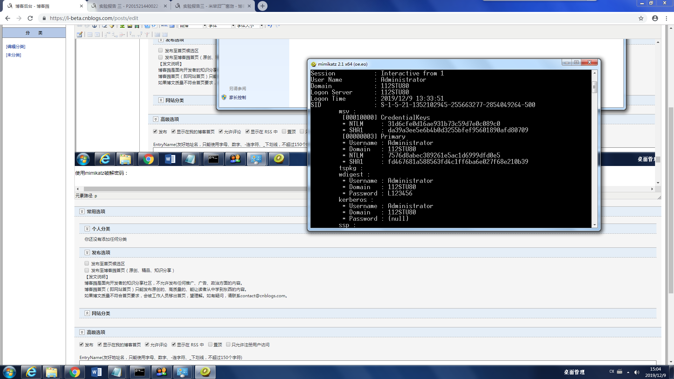The width and height of the screenshot is (674, 379).
Task: Check 发布至首页候选区 checkbox
Action: coord(87,263)
